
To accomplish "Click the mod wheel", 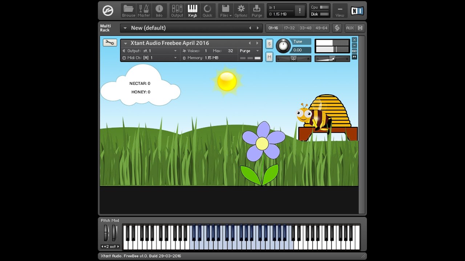I will (x=114, y=233).
